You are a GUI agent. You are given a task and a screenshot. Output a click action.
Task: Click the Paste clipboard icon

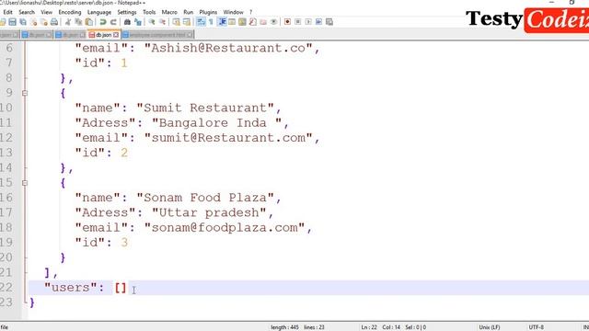click(89, 22)
